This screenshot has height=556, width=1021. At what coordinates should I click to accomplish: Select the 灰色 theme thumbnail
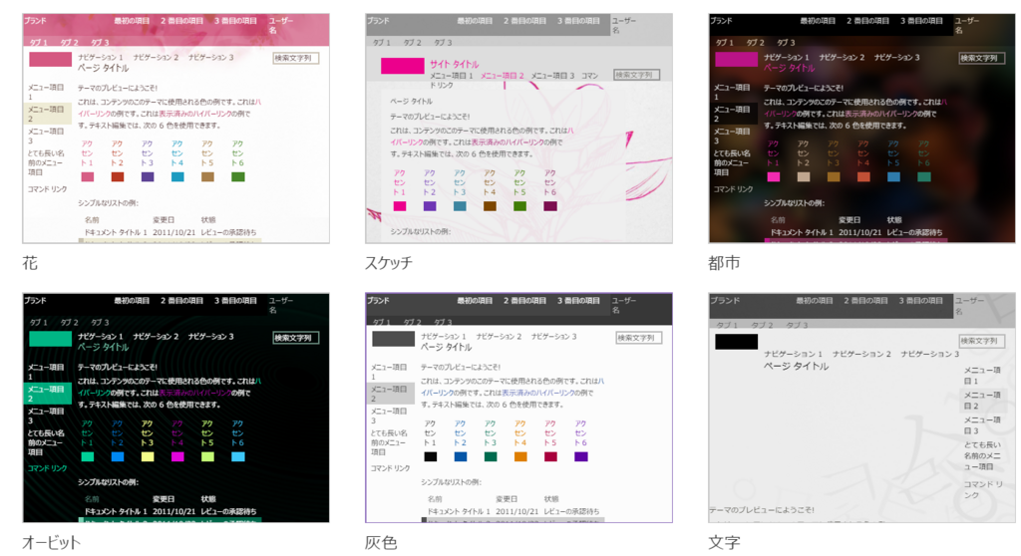point(518,408)
